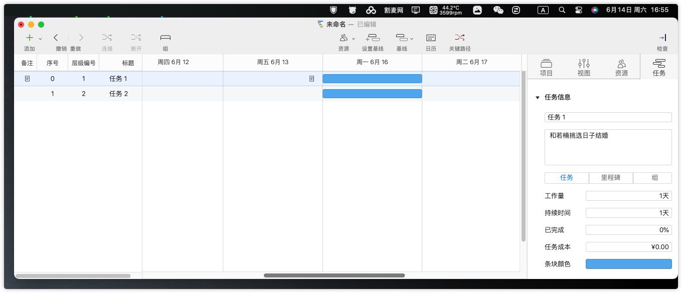This screenshot has width=682, height=293.
Task: Switch to the 项目 (Project) inspector tab
Action: [x=546, y=67]
